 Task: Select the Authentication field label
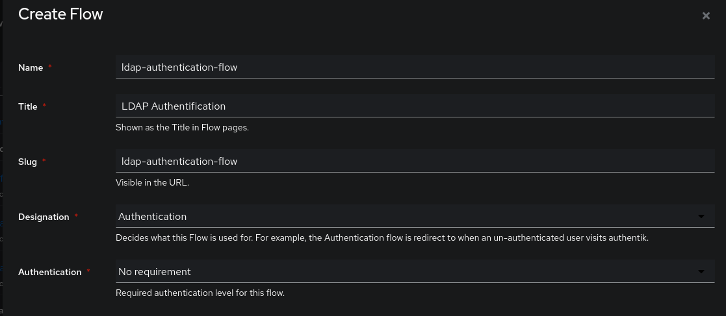(x=50, y=272)
